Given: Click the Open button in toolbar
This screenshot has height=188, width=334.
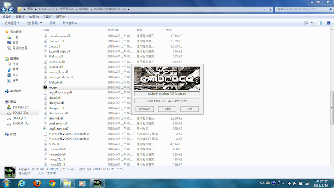Looking at the screenshot, I should pos(32,23).
